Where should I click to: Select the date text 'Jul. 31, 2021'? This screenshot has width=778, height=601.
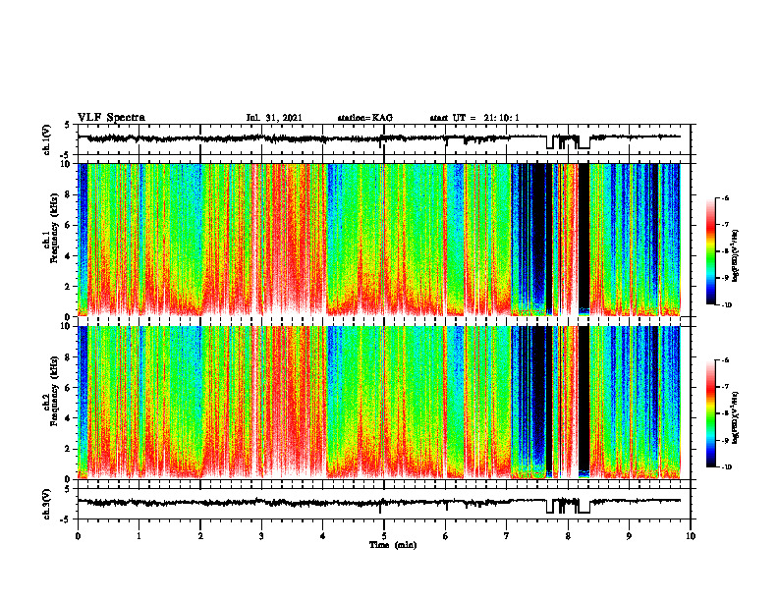[274, 118]
